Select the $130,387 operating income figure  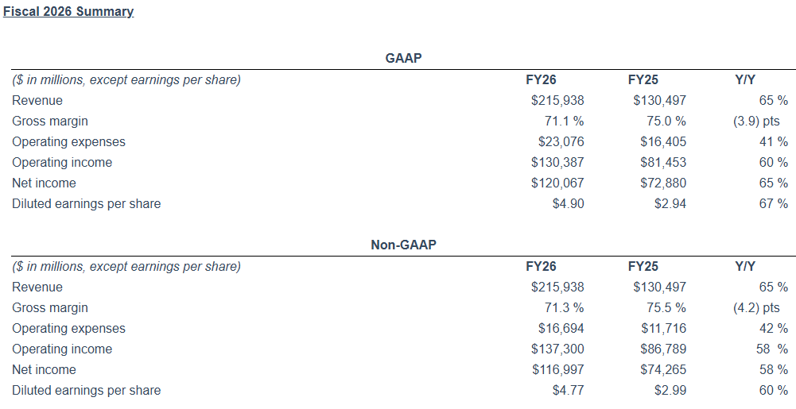[557, 163]
